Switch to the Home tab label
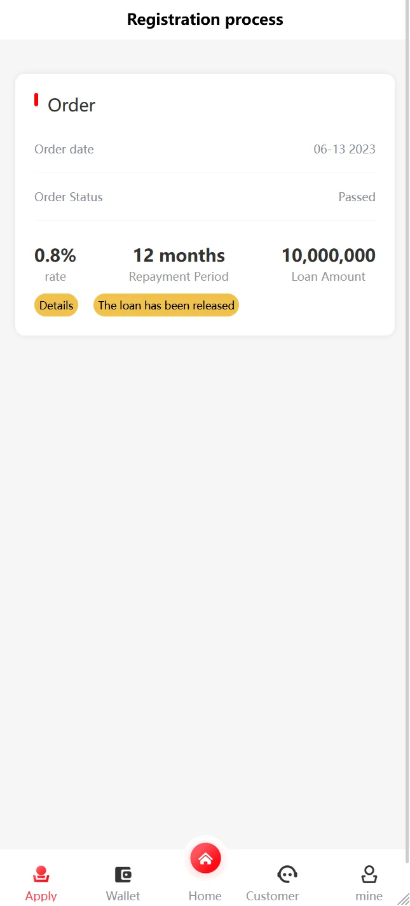Screen dimensions: 410x906 click(205, 896)
